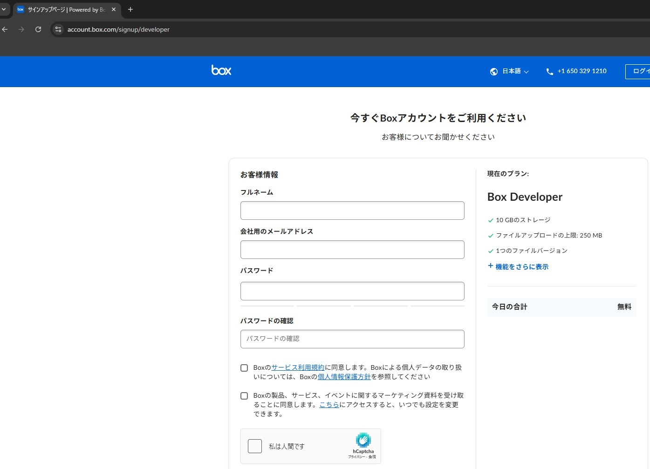Screen dimensions: 650x469
Task: Check the terms of service agreement checkbox
Action: click(244, 368)
